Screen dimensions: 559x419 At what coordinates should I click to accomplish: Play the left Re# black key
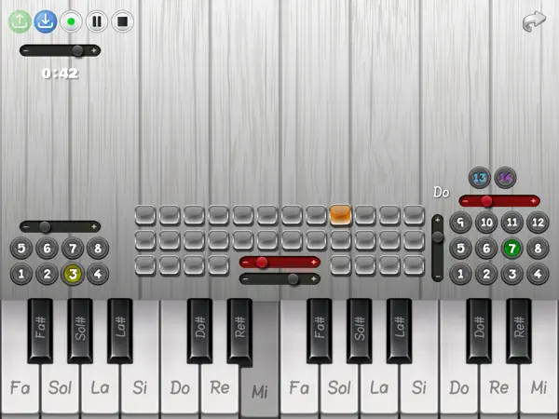point(239,331)
